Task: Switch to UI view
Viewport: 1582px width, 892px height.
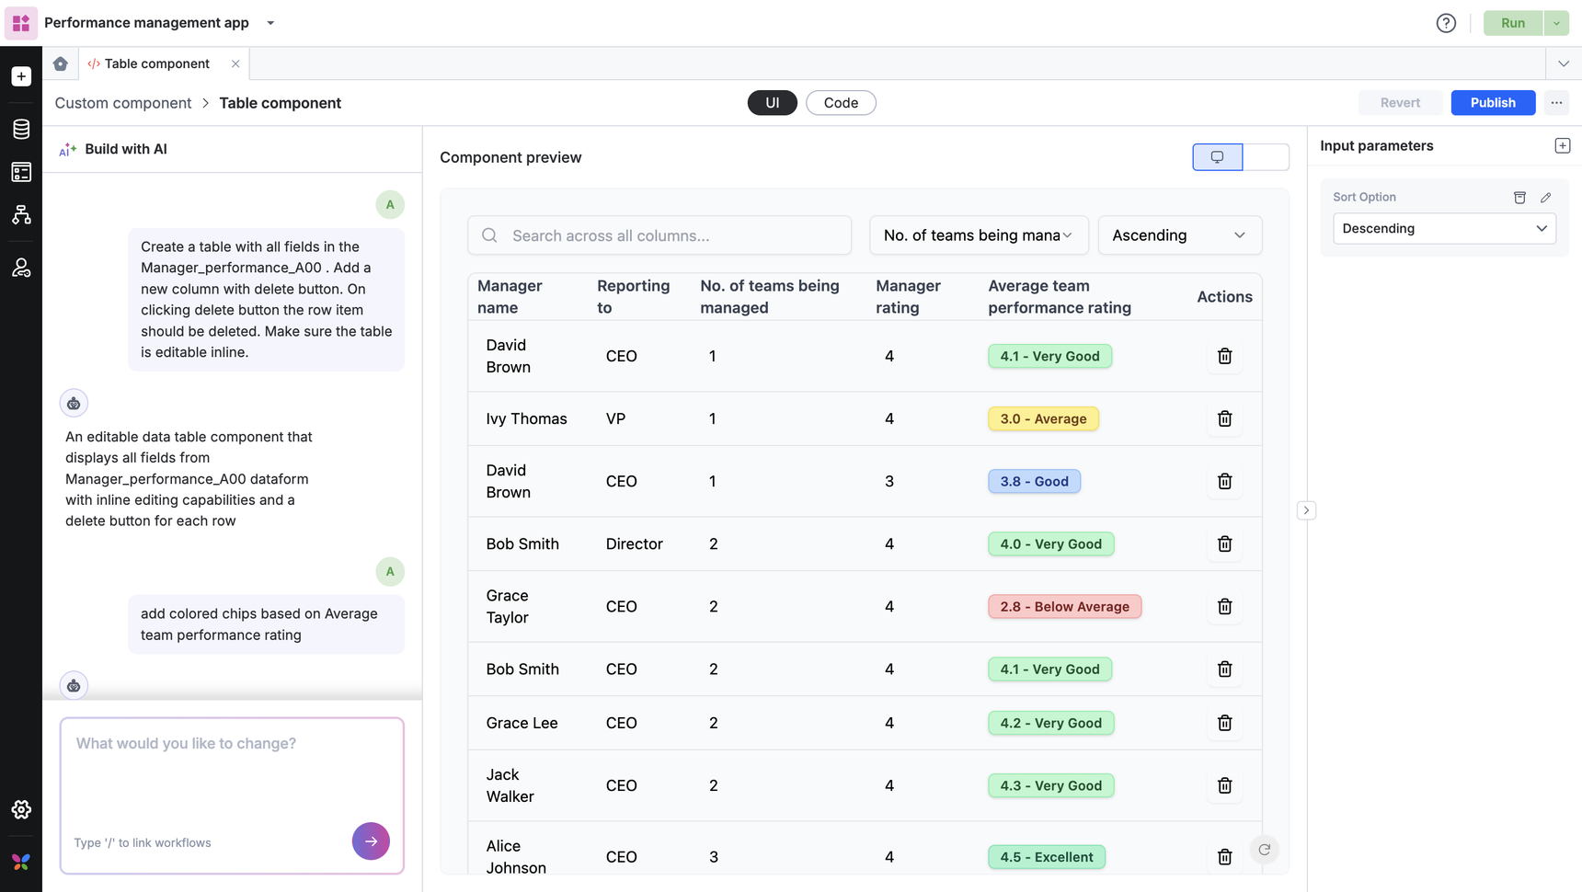Action: 772,103
